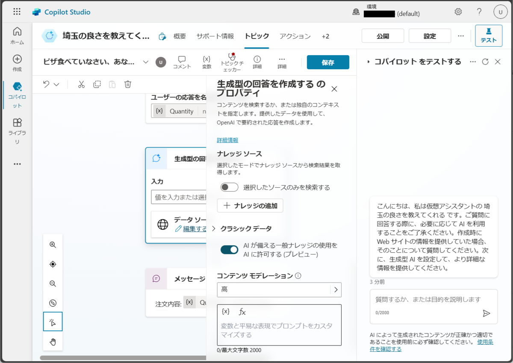Toggle AI general knowledge switch off

coord(230,250)
